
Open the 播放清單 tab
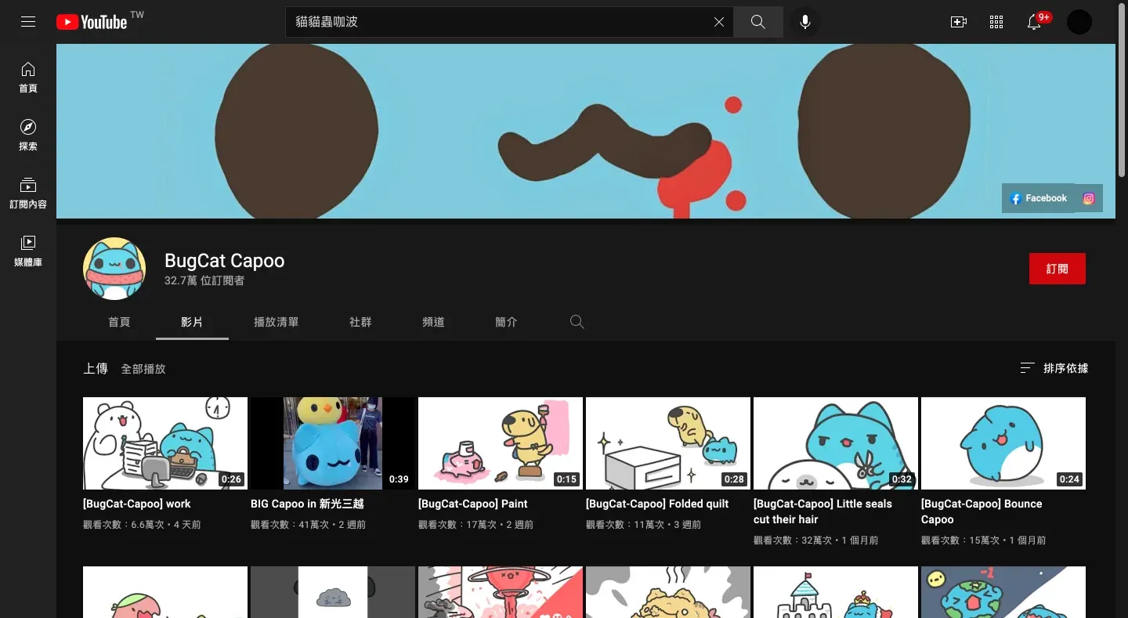click(276, 322)
